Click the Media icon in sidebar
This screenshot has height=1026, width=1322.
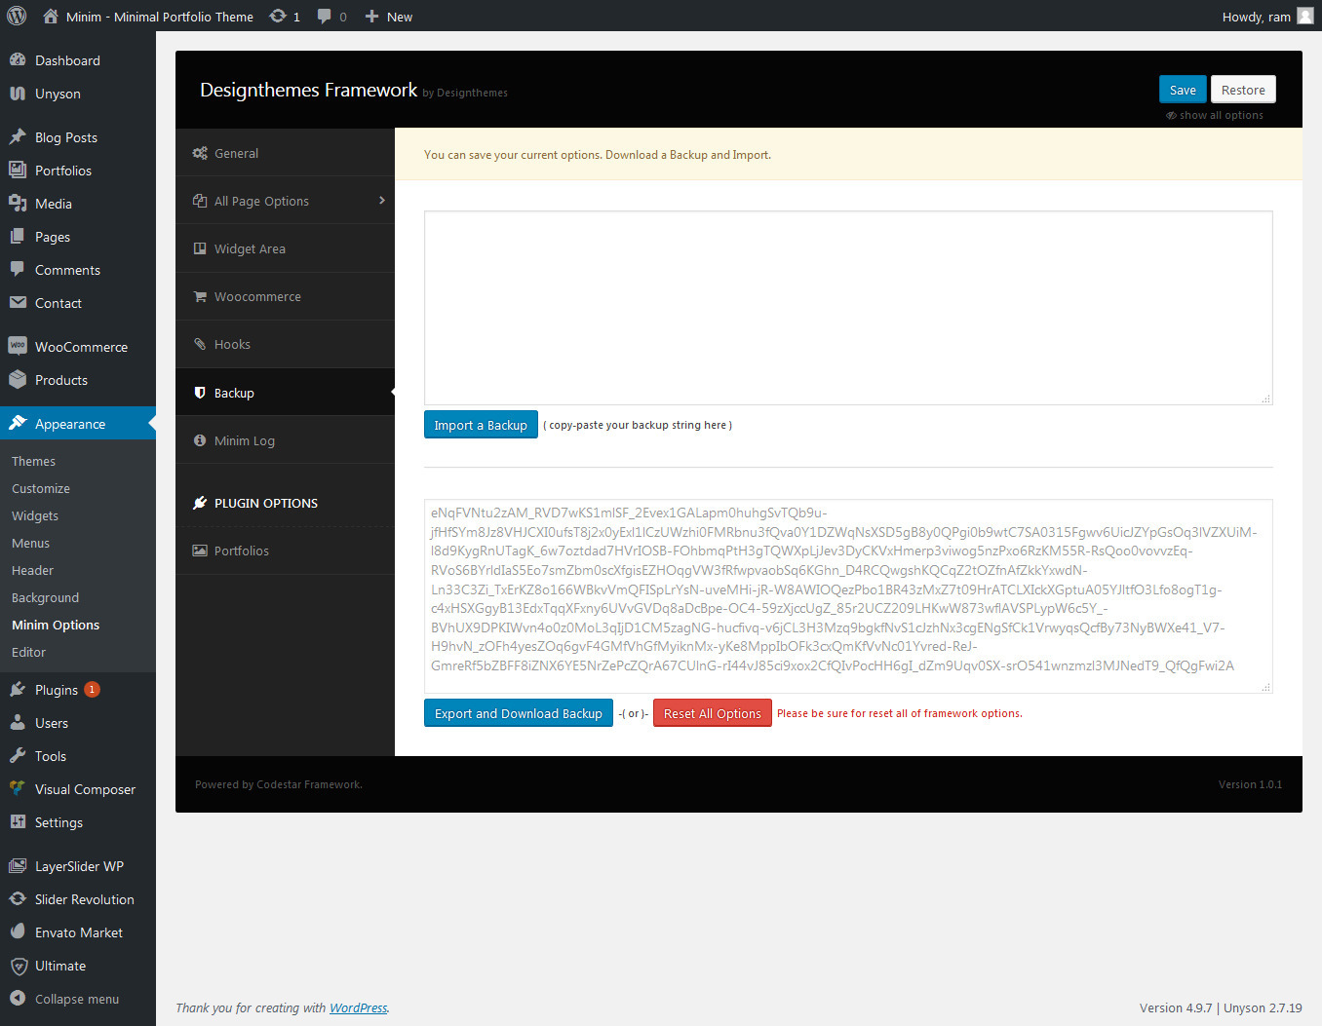point(18,203)
